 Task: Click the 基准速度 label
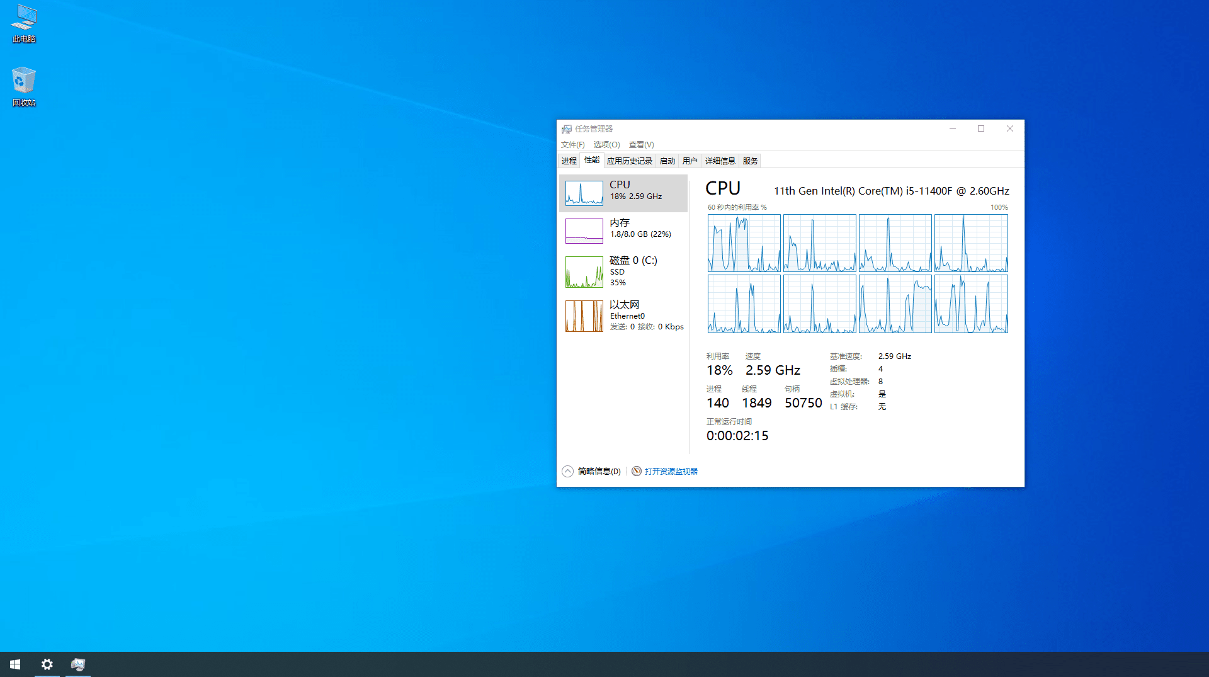846,356
